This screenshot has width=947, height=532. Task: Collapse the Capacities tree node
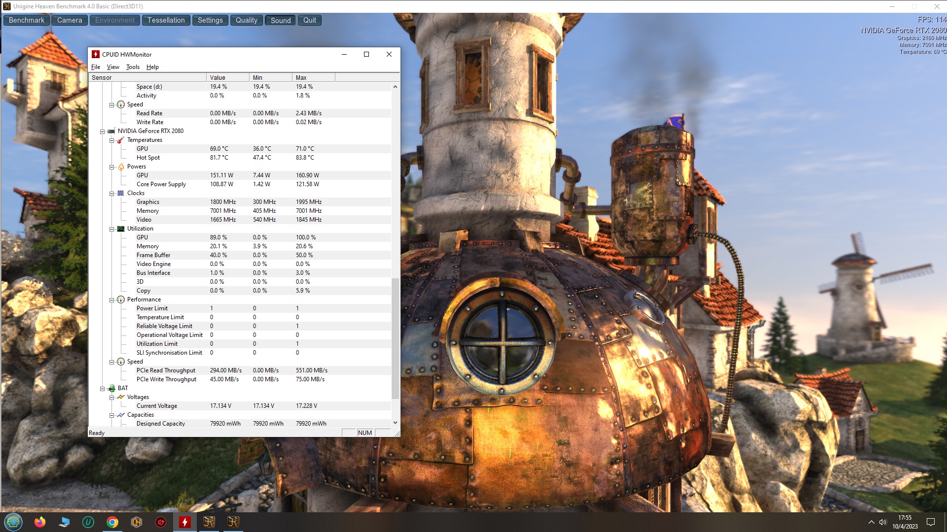[112, 415]
